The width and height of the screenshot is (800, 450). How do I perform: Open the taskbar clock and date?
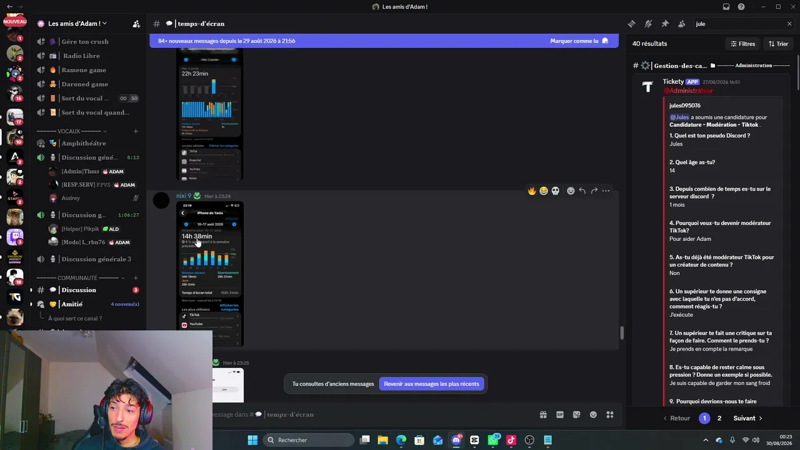pos(779,440)
